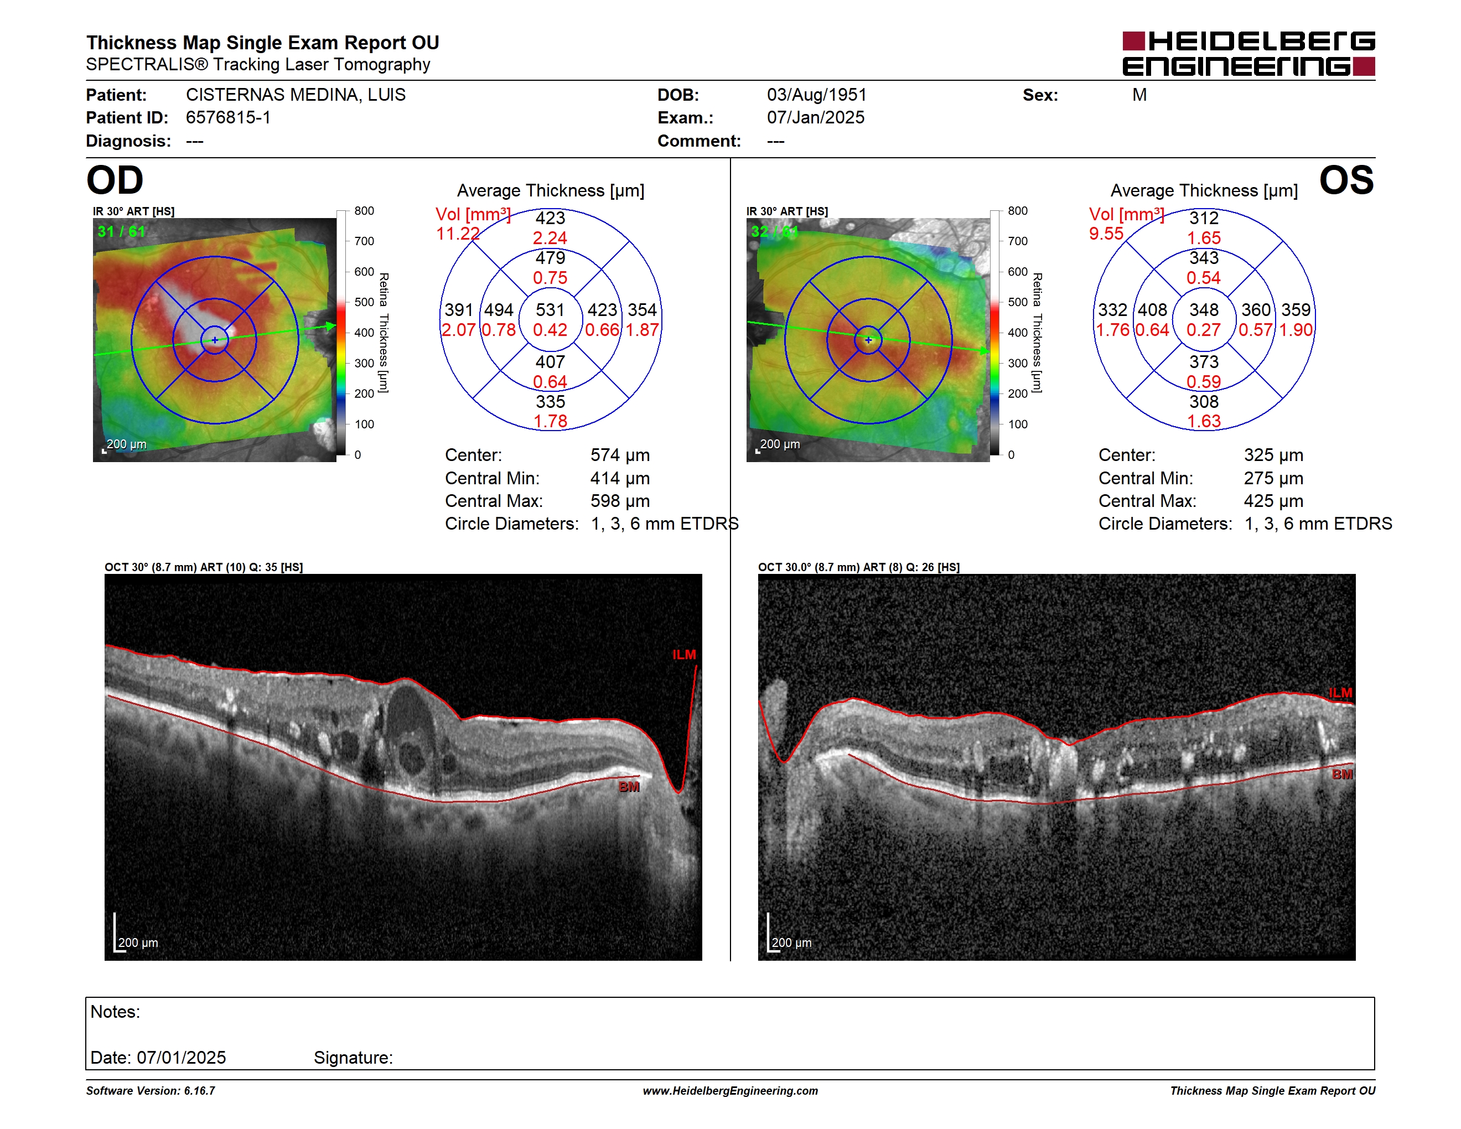Click the OD retina thickness color scale
Image resolution: width=1461 pixels, height=1129 pixels.
[342, 333]
